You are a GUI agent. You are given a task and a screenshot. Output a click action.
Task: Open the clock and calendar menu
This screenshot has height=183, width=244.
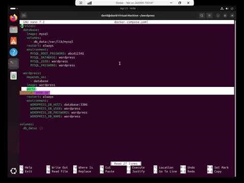click(128, 9)
